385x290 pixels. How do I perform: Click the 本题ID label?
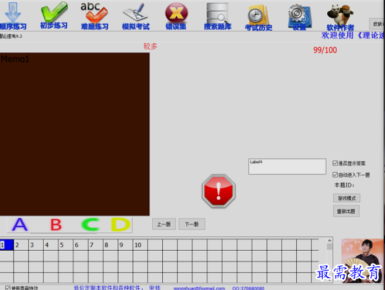click(x=344, y=185)
